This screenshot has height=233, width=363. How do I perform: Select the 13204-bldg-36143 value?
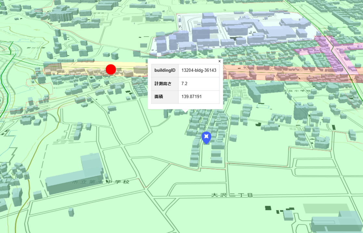[x=199, y=71]
